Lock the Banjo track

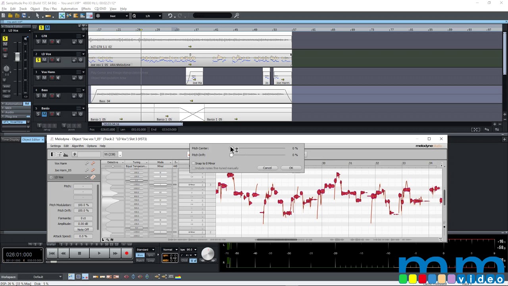[74, 114]
